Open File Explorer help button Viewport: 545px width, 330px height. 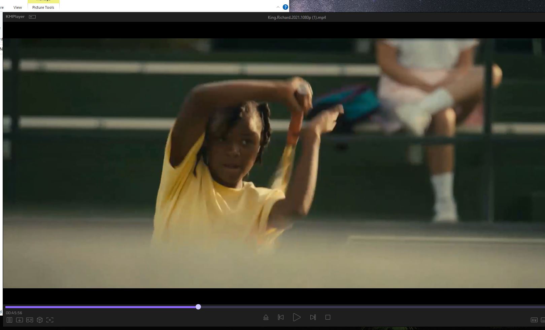285,7
